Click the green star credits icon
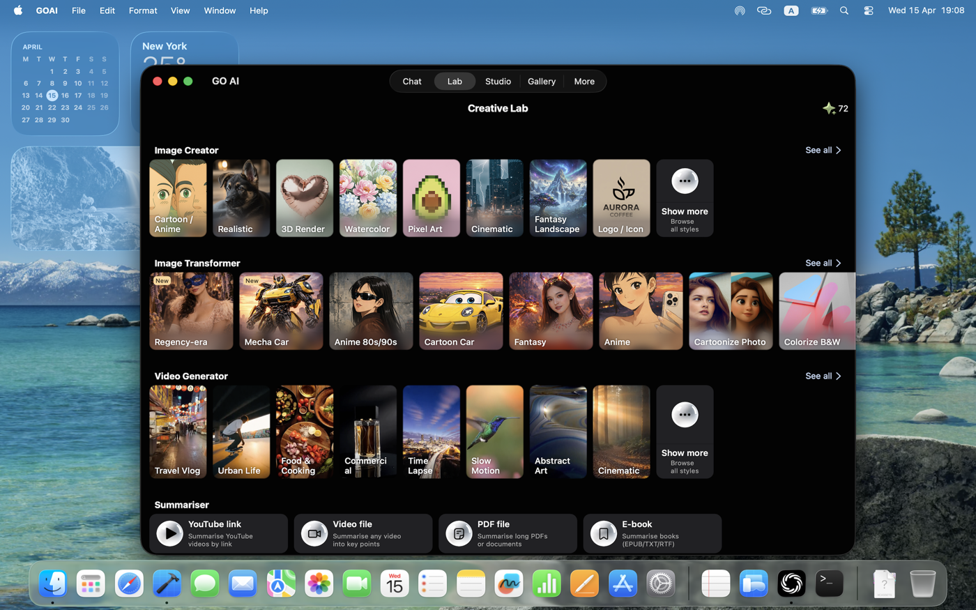 829,108
